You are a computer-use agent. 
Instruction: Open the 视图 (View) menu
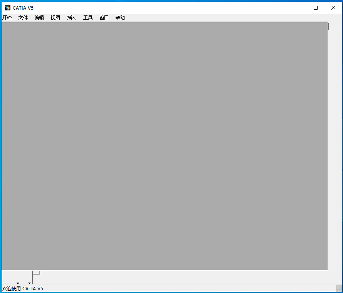pos(55,18)
